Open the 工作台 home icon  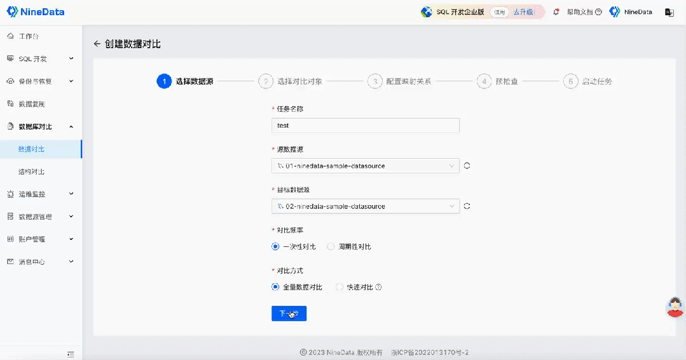[11, 36]
